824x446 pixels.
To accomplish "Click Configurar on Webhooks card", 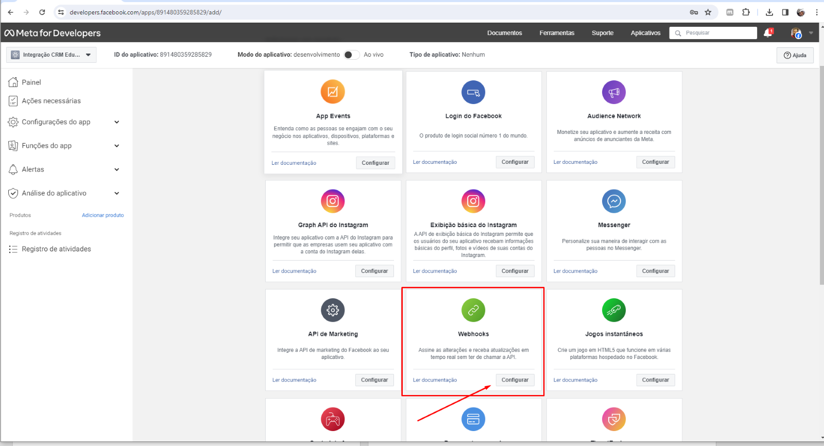I will pos(515,380).
